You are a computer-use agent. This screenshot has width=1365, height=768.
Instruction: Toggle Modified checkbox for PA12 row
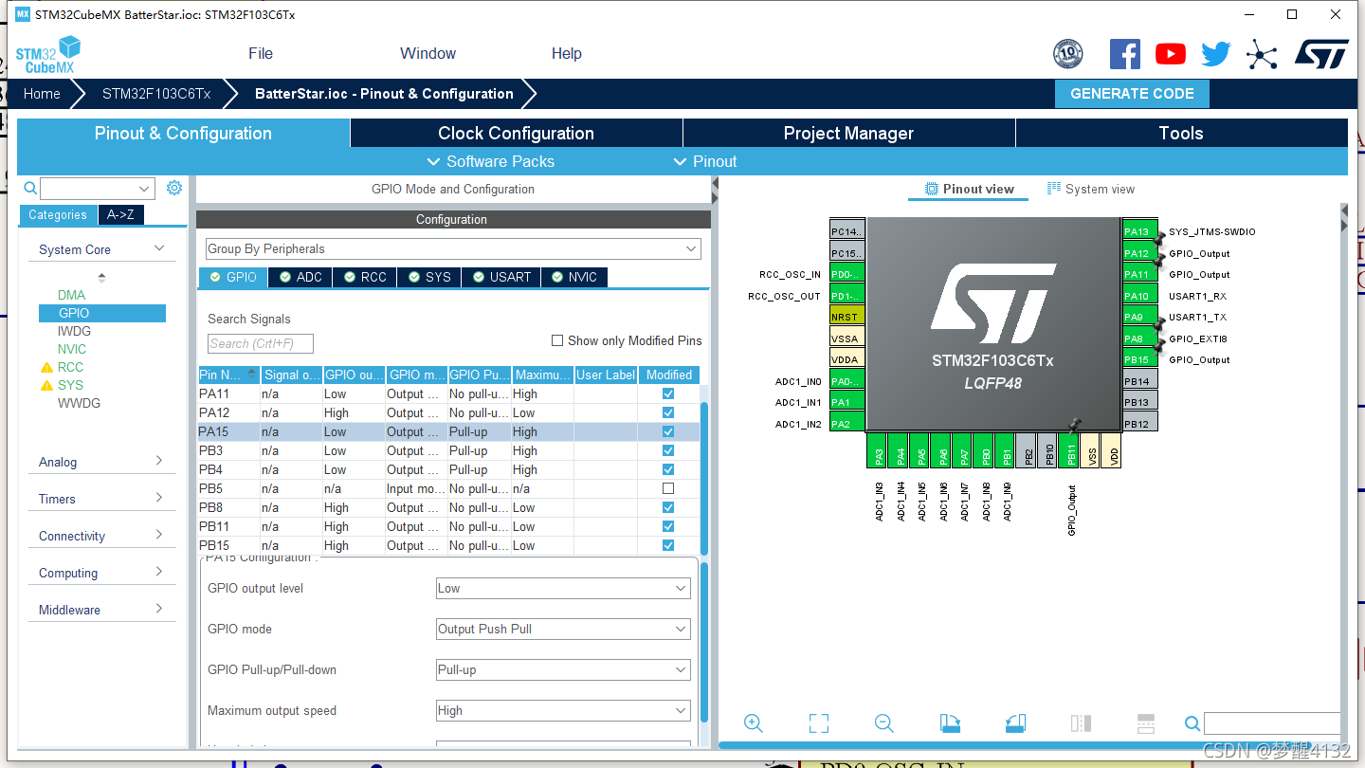point(668,412)
